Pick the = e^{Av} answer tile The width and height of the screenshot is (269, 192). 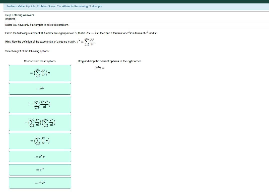(x=40, y=89)
